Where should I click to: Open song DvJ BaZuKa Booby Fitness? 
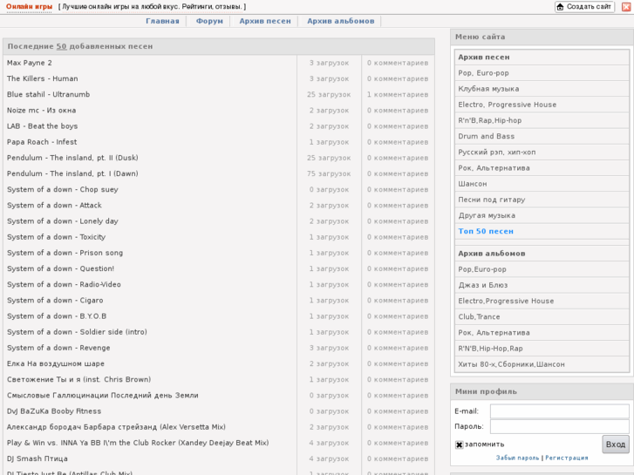pyautogui.click(x=54, y=411)
